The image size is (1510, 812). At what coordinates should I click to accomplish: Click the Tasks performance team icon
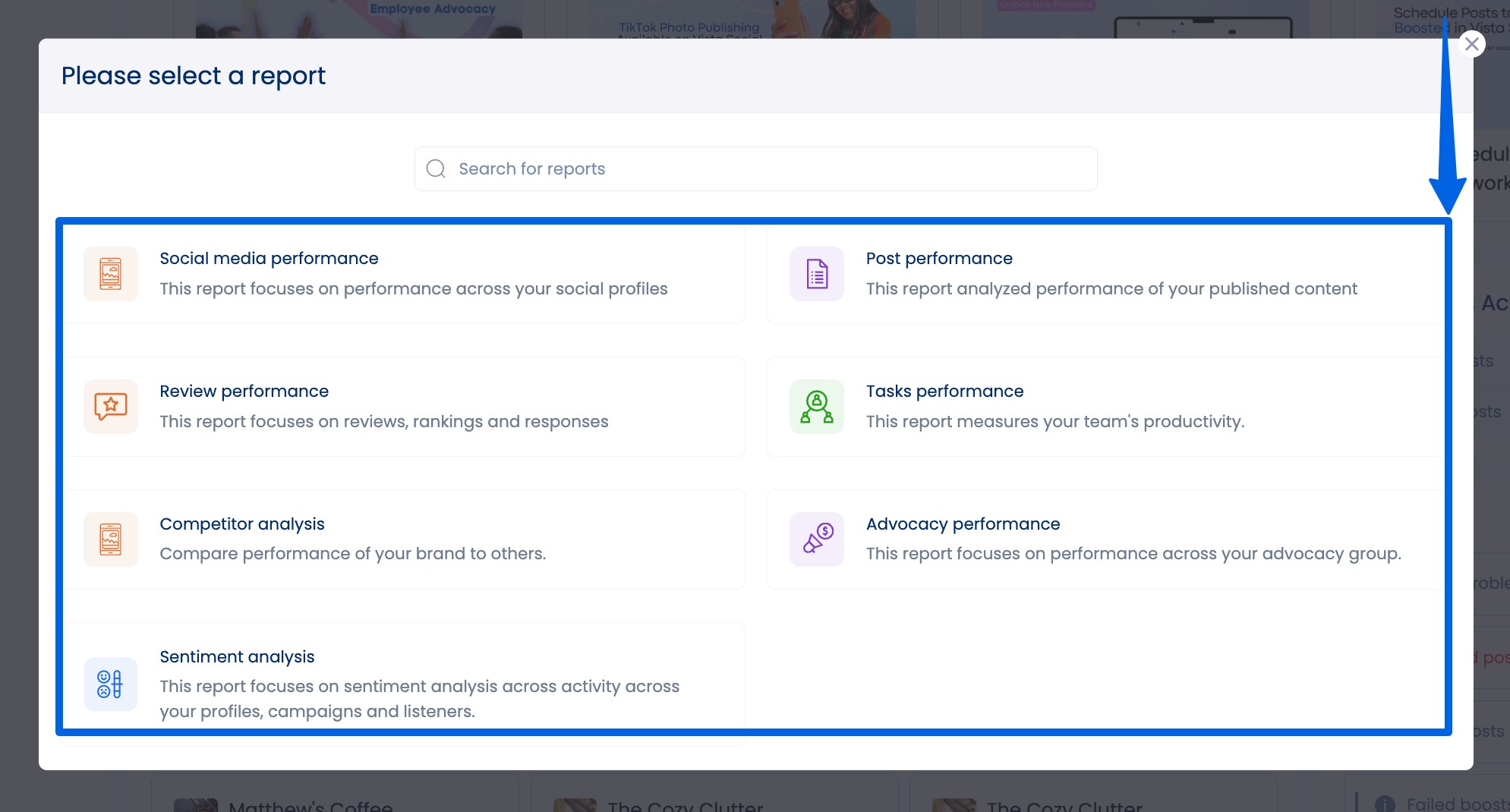point(816,406)
